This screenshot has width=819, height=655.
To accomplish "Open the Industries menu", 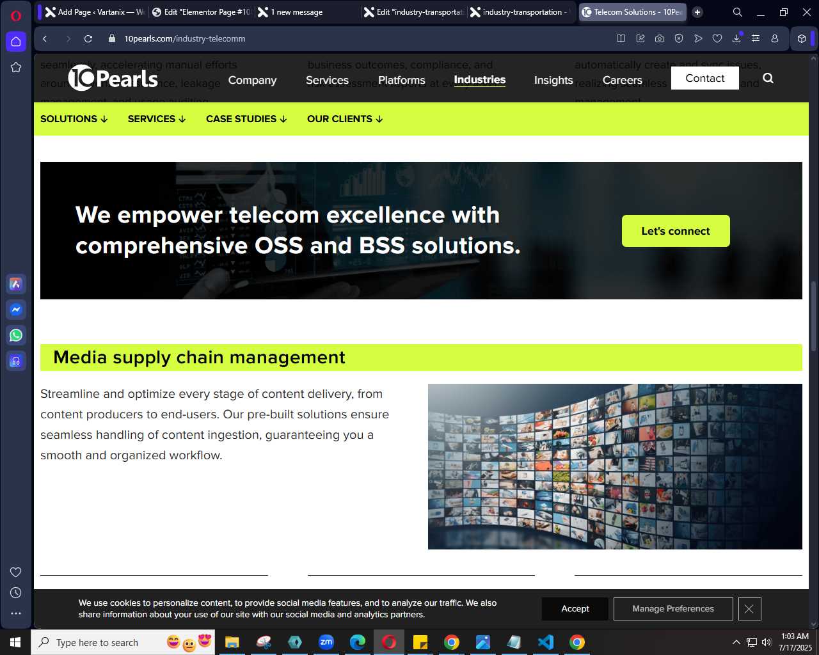I will tap(480, 80).
